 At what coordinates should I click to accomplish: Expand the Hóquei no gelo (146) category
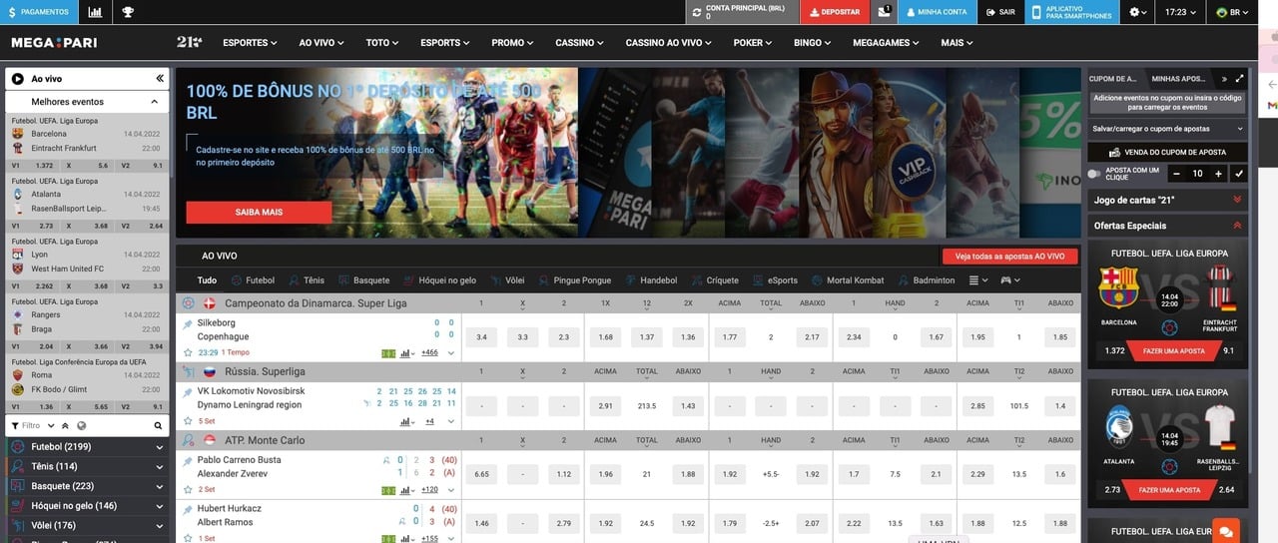(87, 506)
